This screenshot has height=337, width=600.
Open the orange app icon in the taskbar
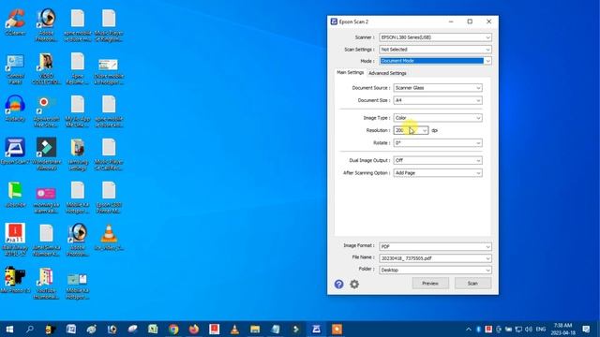pyautogui.click(x=337, y=329)
